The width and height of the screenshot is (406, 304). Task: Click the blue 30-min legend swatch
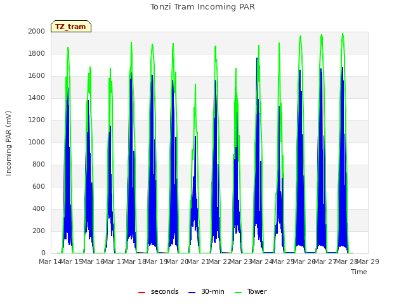(x=192, y=293)
